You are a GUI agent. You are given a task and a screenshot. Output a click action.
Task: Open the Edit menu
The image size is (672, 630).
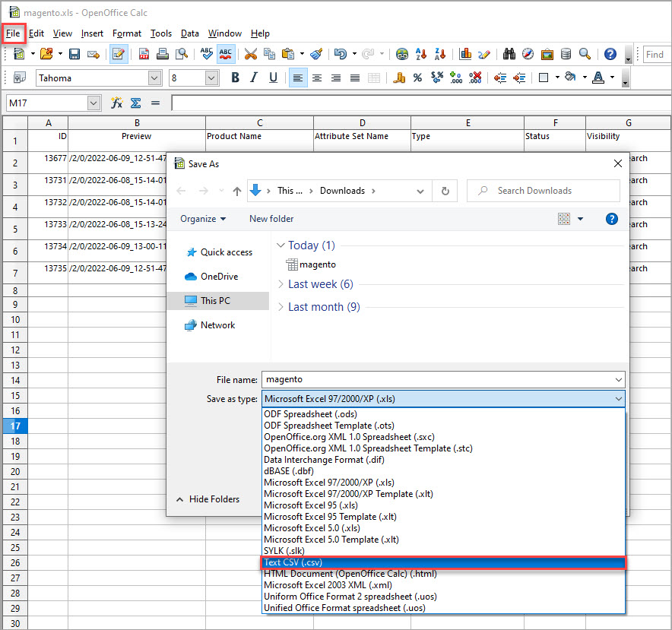36,33
